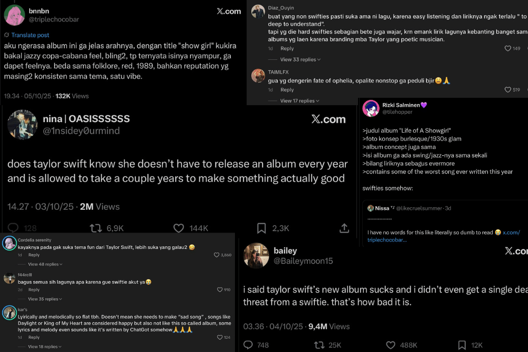Like bailey's tweet with the 488K heart
The height and width of the screenshot is (352, 528).
click(391, 345)
